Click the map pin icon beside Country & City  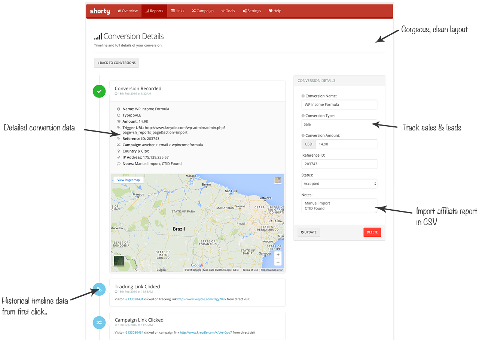[x=119, y=151]
